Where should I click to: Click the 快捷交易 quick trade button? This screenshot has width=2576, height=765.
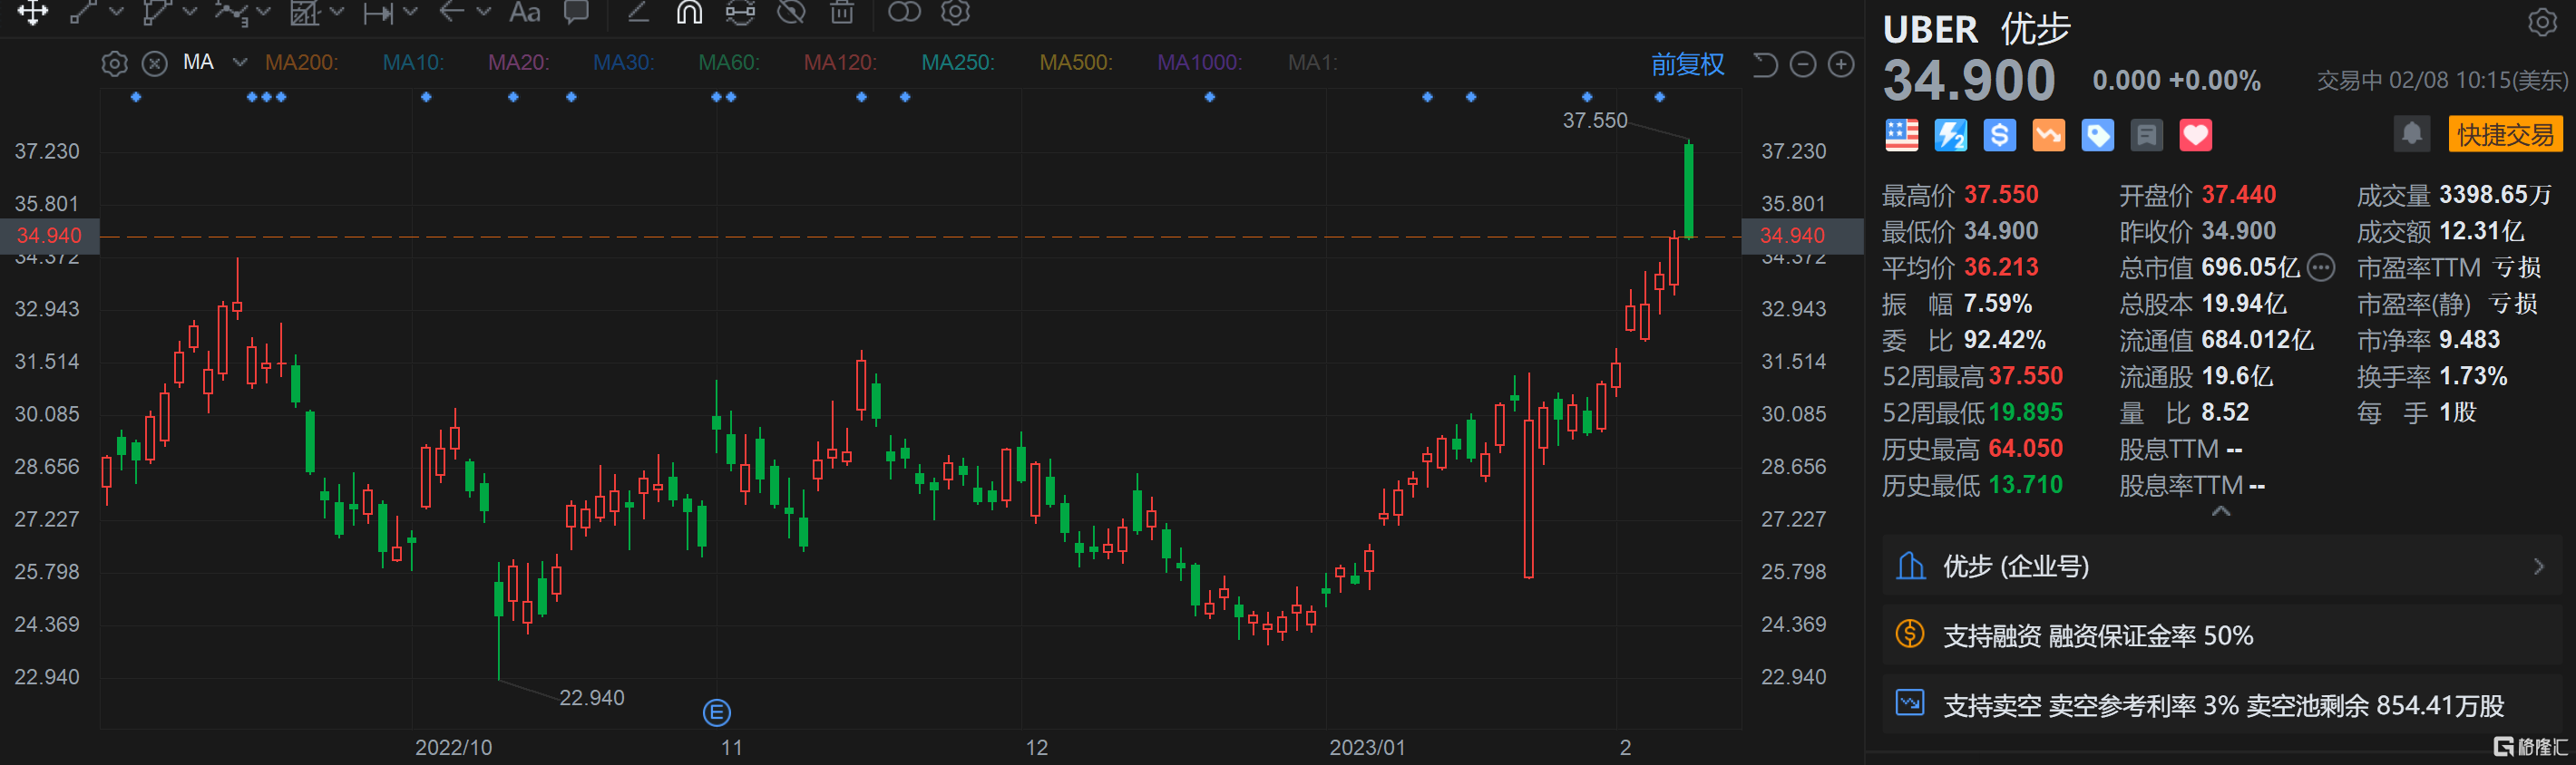pos(2505,135)
